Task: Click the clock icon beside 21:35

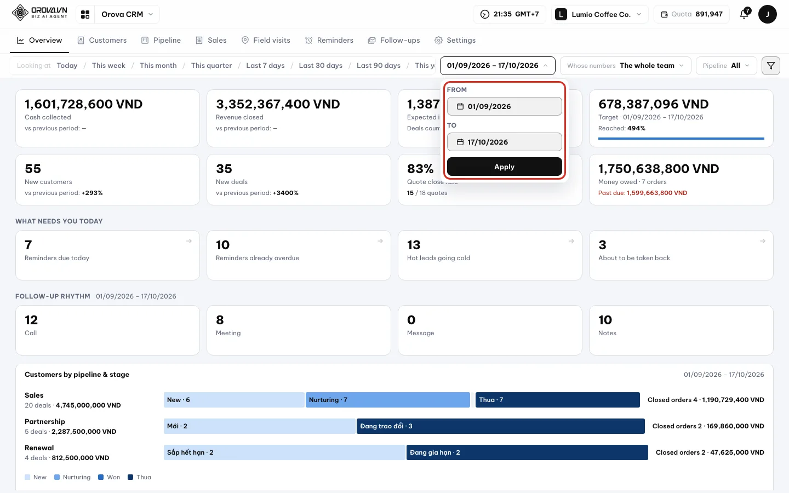Action: click(x=484, y=14)
